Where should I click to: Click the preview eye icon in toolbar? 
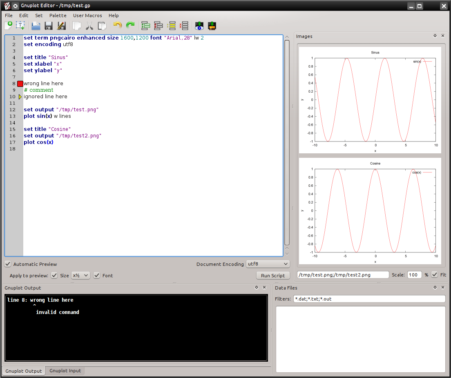(x=199, y=26)
